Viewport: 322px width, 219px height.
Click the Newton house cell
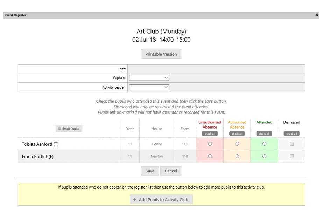(157, 156)
